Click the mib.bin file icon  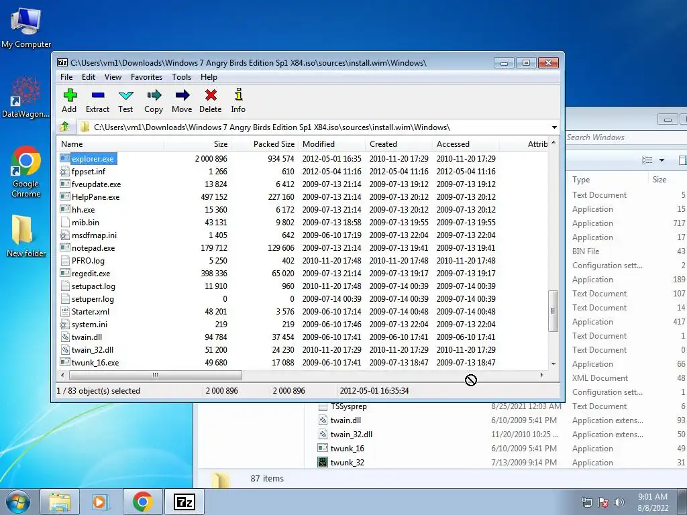[x=65, y=222]
